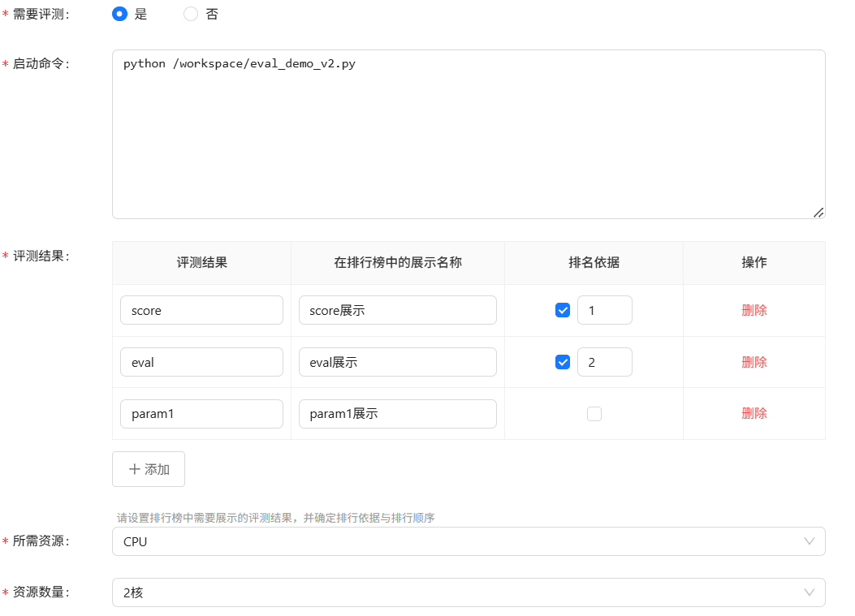Select the 是 radio button for 需要评测

tap(119, 14)
